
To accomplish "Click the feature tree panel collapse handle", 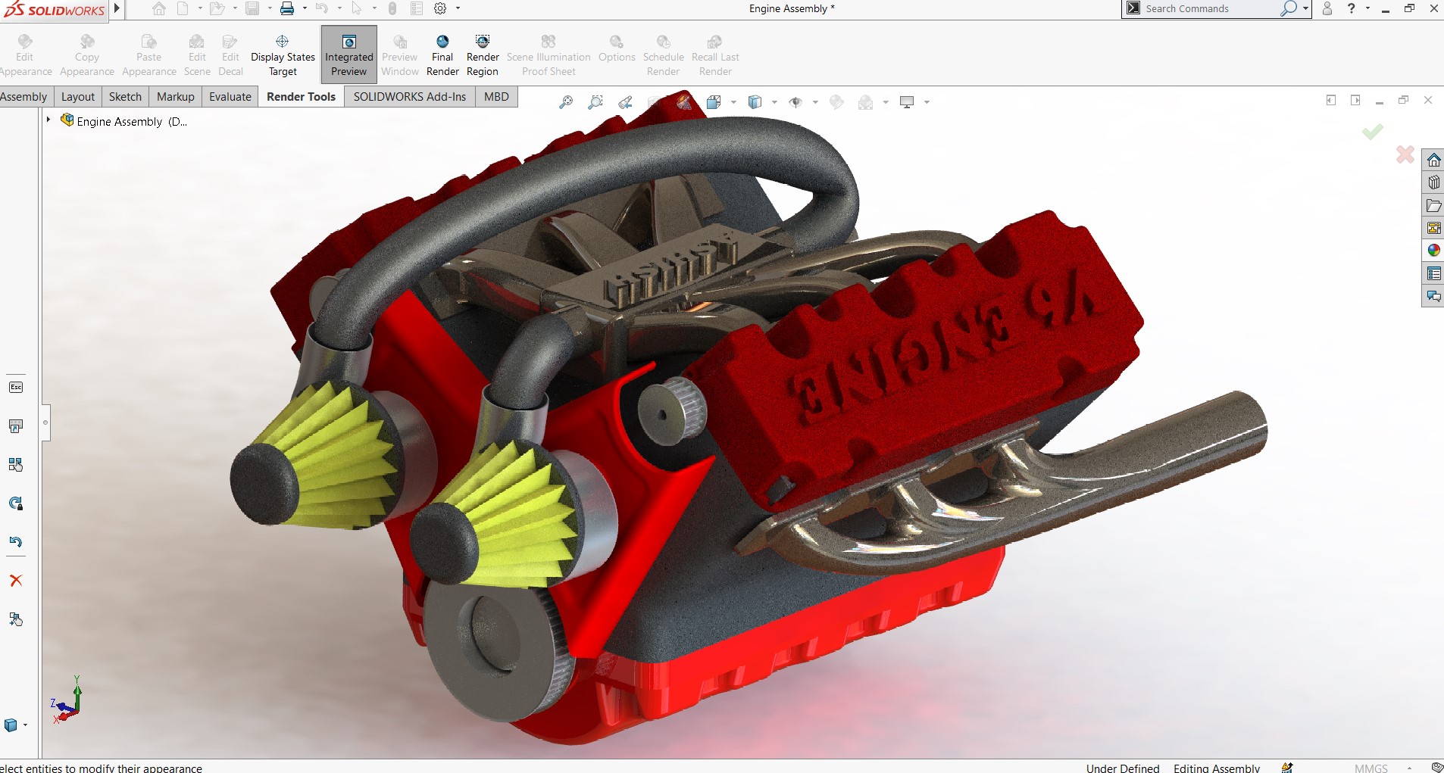I will (45, 422).
